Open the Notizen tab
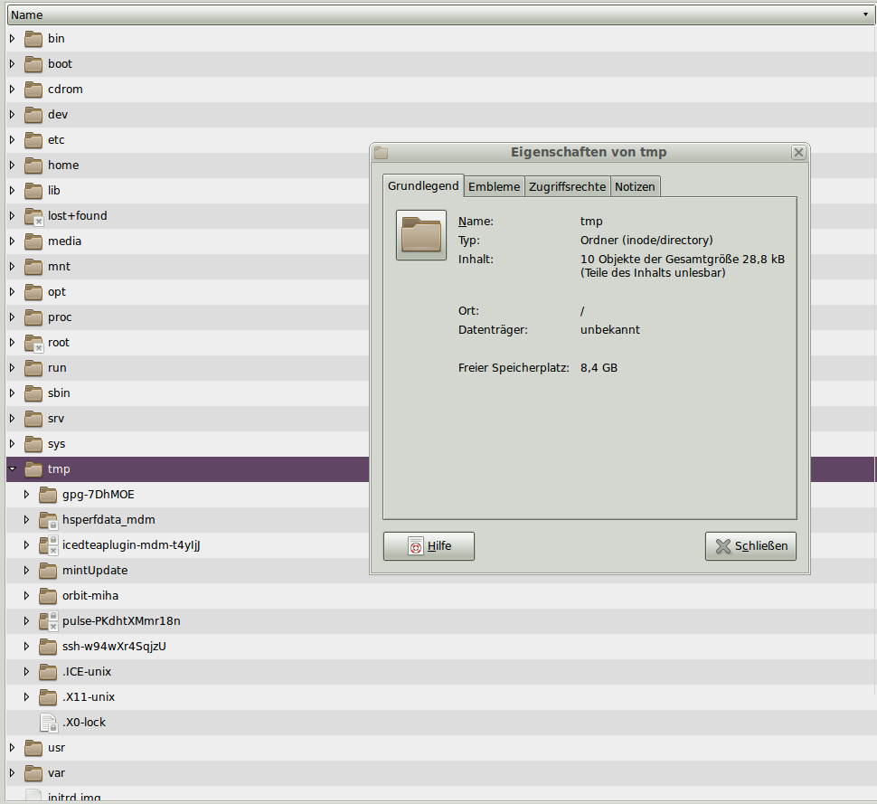Screen dimensions: 877x804 [635, 186]
